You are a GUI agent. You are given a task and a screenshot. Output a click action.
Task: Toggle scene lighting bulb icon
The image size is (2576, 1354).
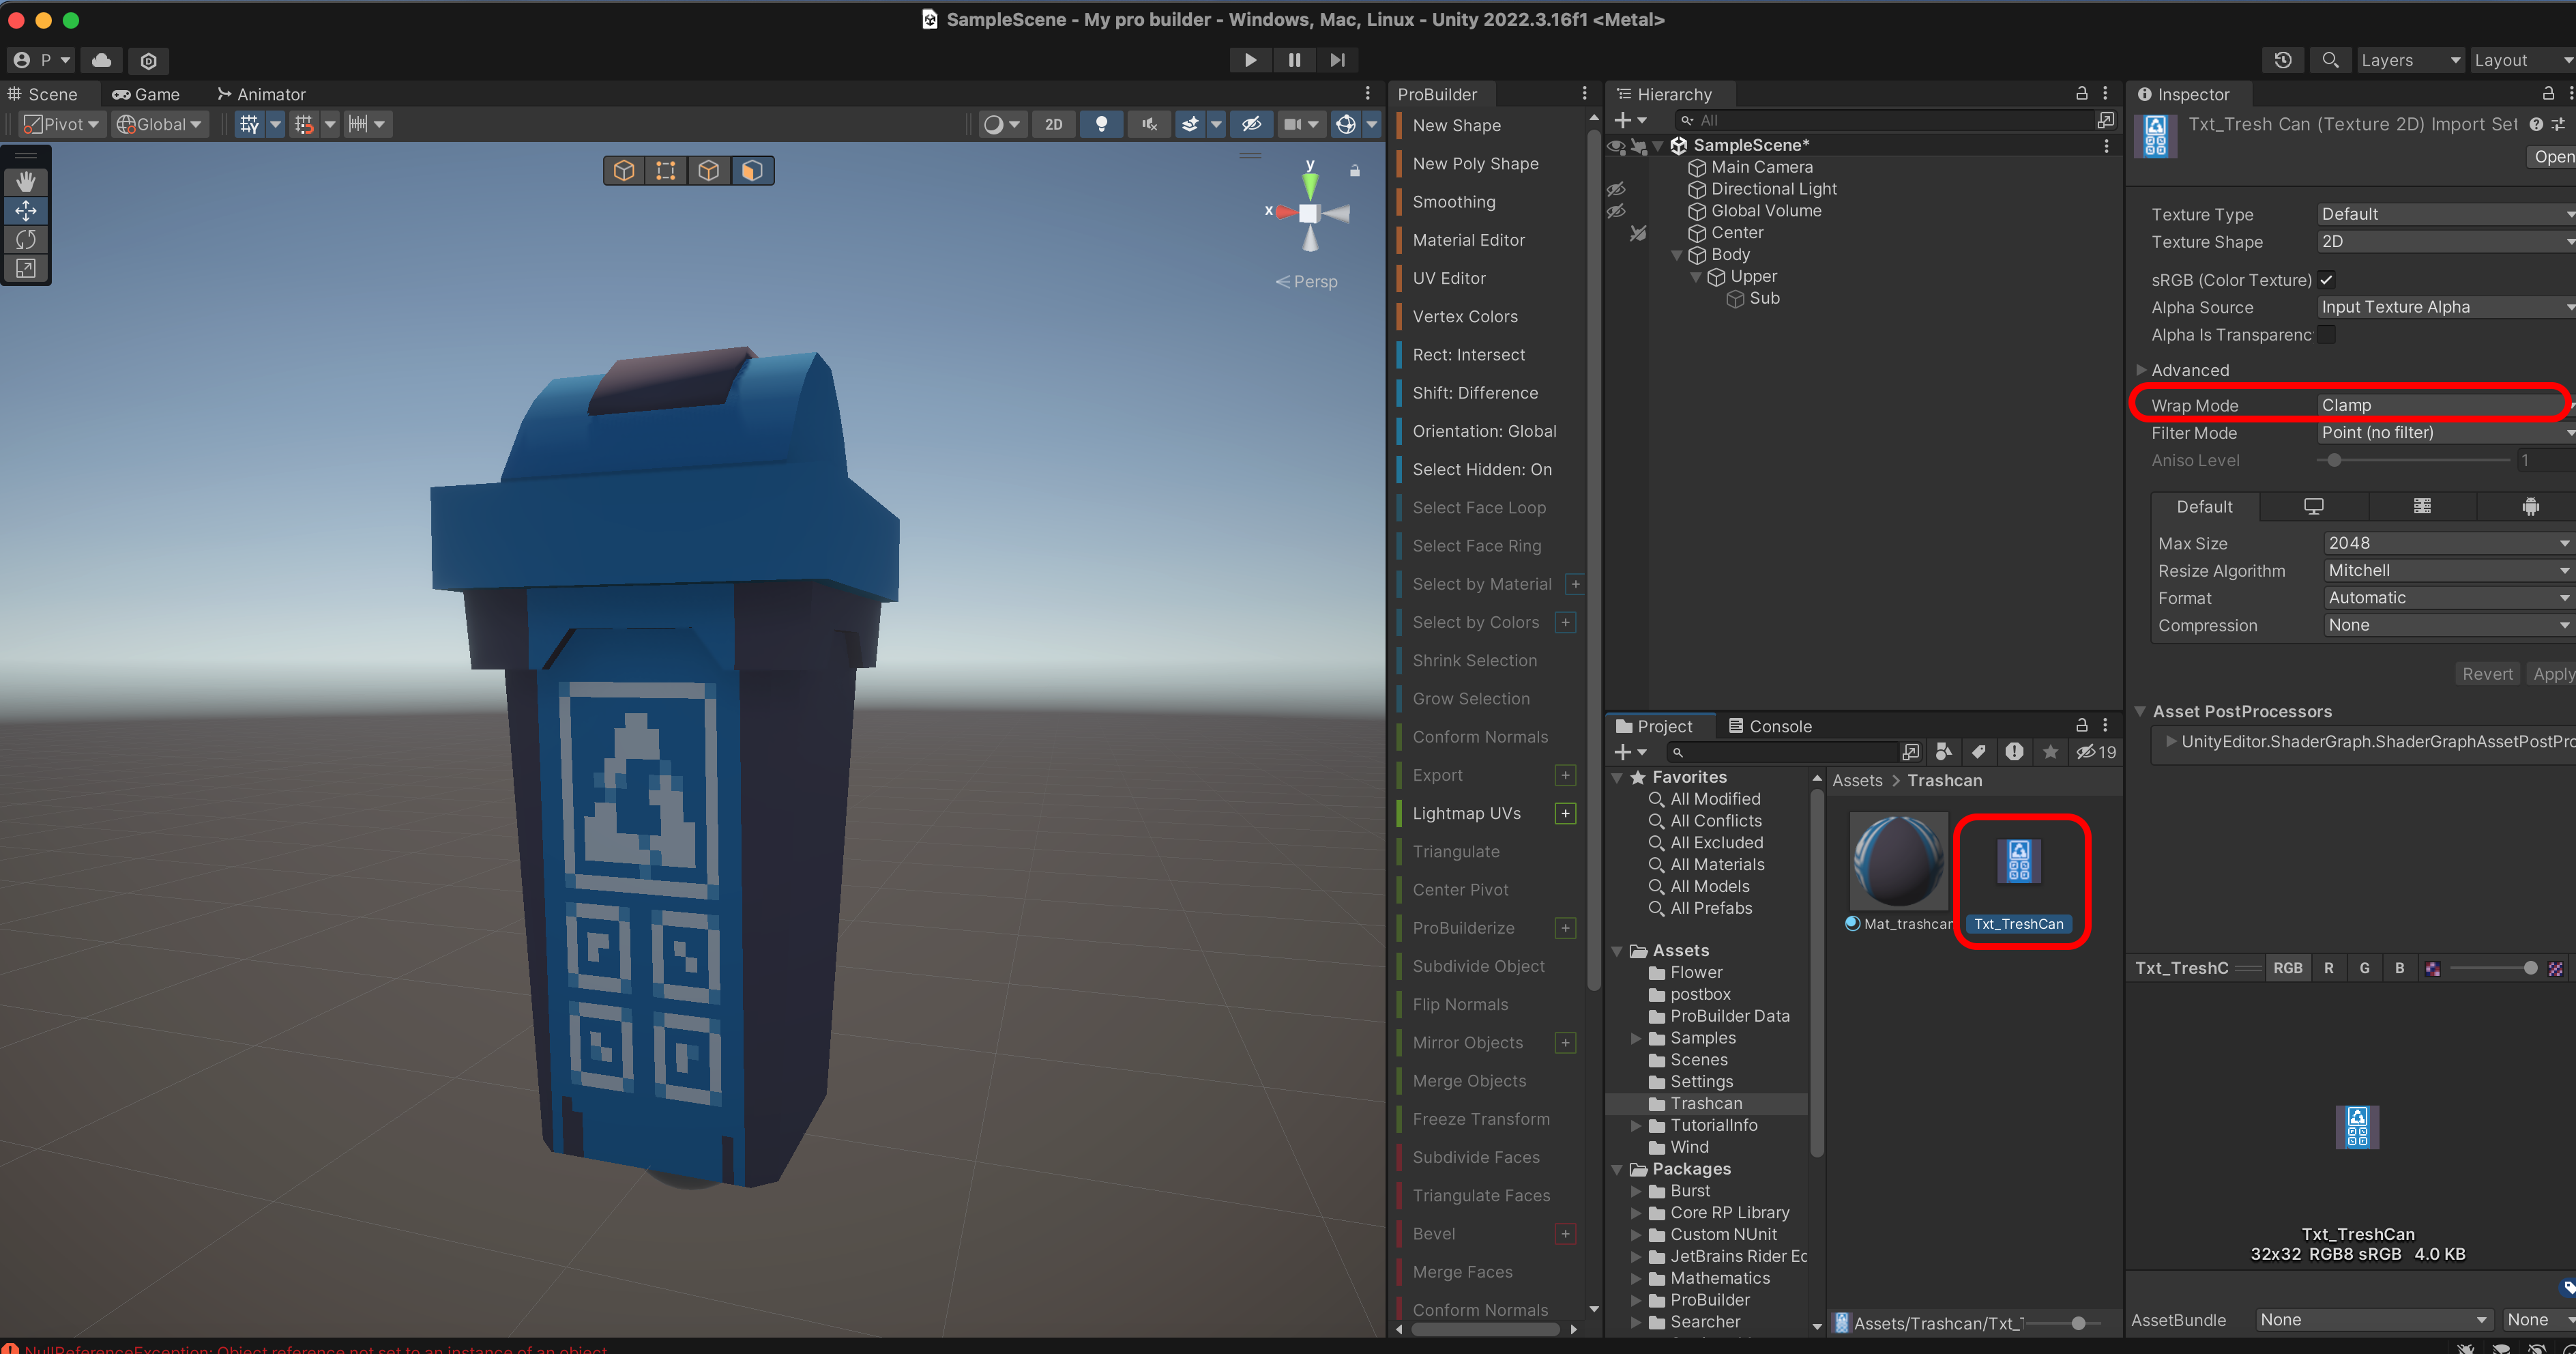(1101, 124)
